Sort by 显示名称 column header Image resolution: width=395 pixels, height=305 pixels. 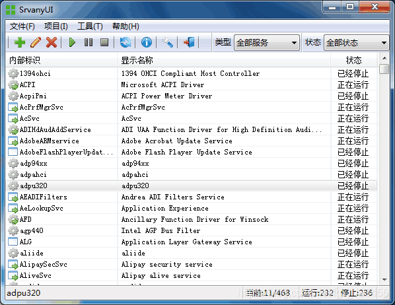point(224,60)
